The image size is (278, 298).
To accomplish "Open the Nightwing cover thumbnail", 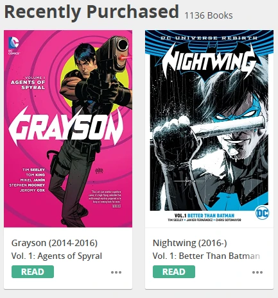I will pos(209,129).
